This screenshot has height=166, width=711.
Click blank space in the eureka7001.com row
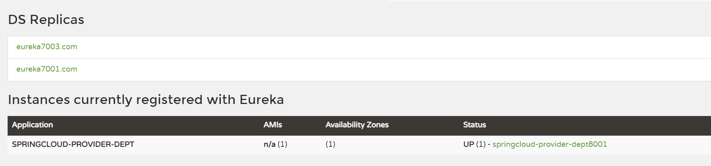tap(360, 70)
